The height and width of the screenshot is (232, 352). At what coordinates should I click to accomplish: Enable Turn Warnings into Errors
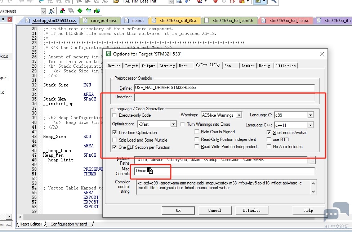coord(183,124)
